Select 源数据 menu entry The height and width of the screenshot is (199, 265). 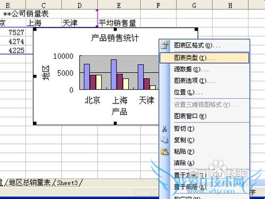click(x=205, y=69)
